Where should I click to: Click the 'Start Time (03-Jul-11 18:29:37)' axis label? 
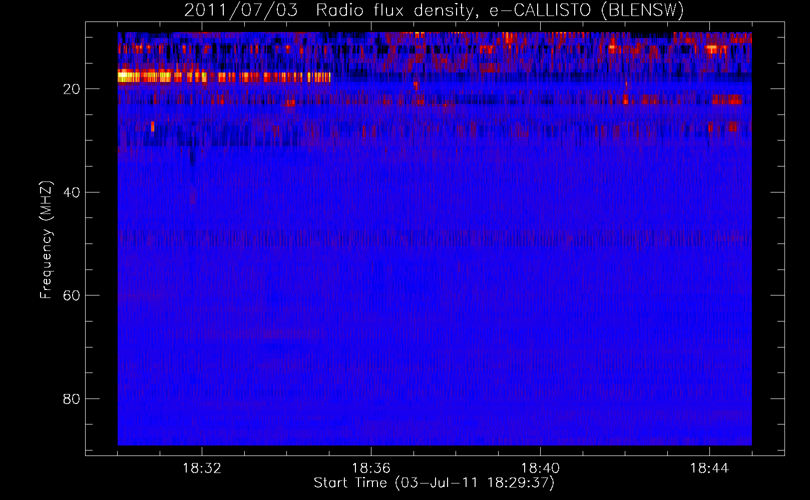pyautogui.click(x=434, y=483)
